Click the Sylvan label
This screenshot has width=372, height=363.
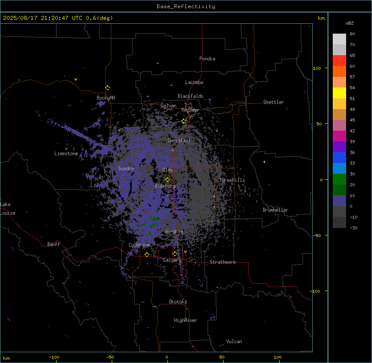click(x=168, y=106)
